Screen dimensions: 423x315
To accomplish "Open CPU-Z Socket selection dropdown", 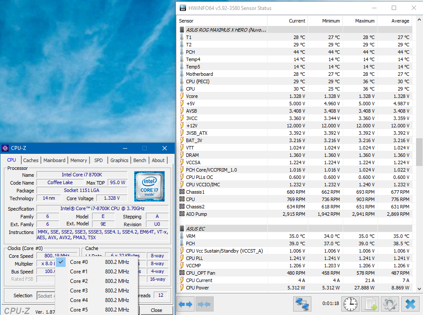I will 46,296.
